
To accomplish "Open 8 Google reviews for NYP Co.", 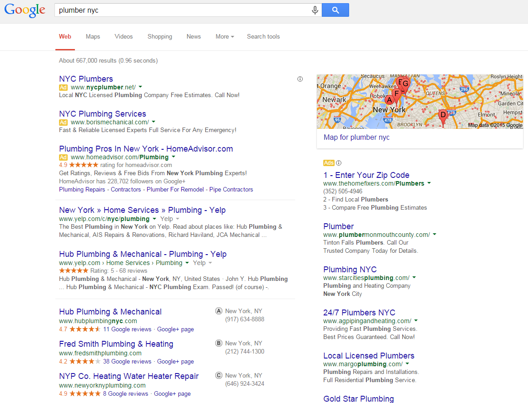I will [126, 394].
